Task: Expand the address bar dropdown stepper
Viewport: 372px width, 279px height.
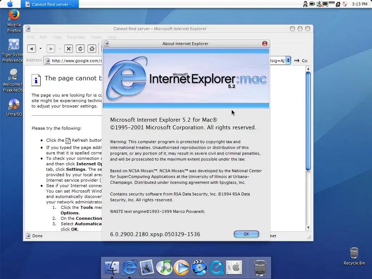Action: [x=288, y=61]
